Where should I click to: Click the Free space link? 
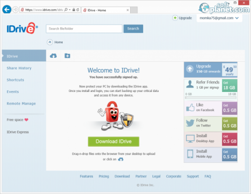pos(15,120)
